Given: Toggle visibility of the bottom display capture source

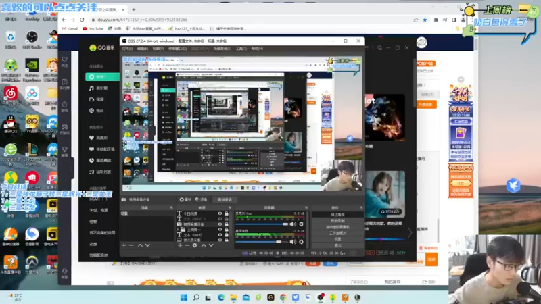Looking at the screenshot, I should click(220, 240).
